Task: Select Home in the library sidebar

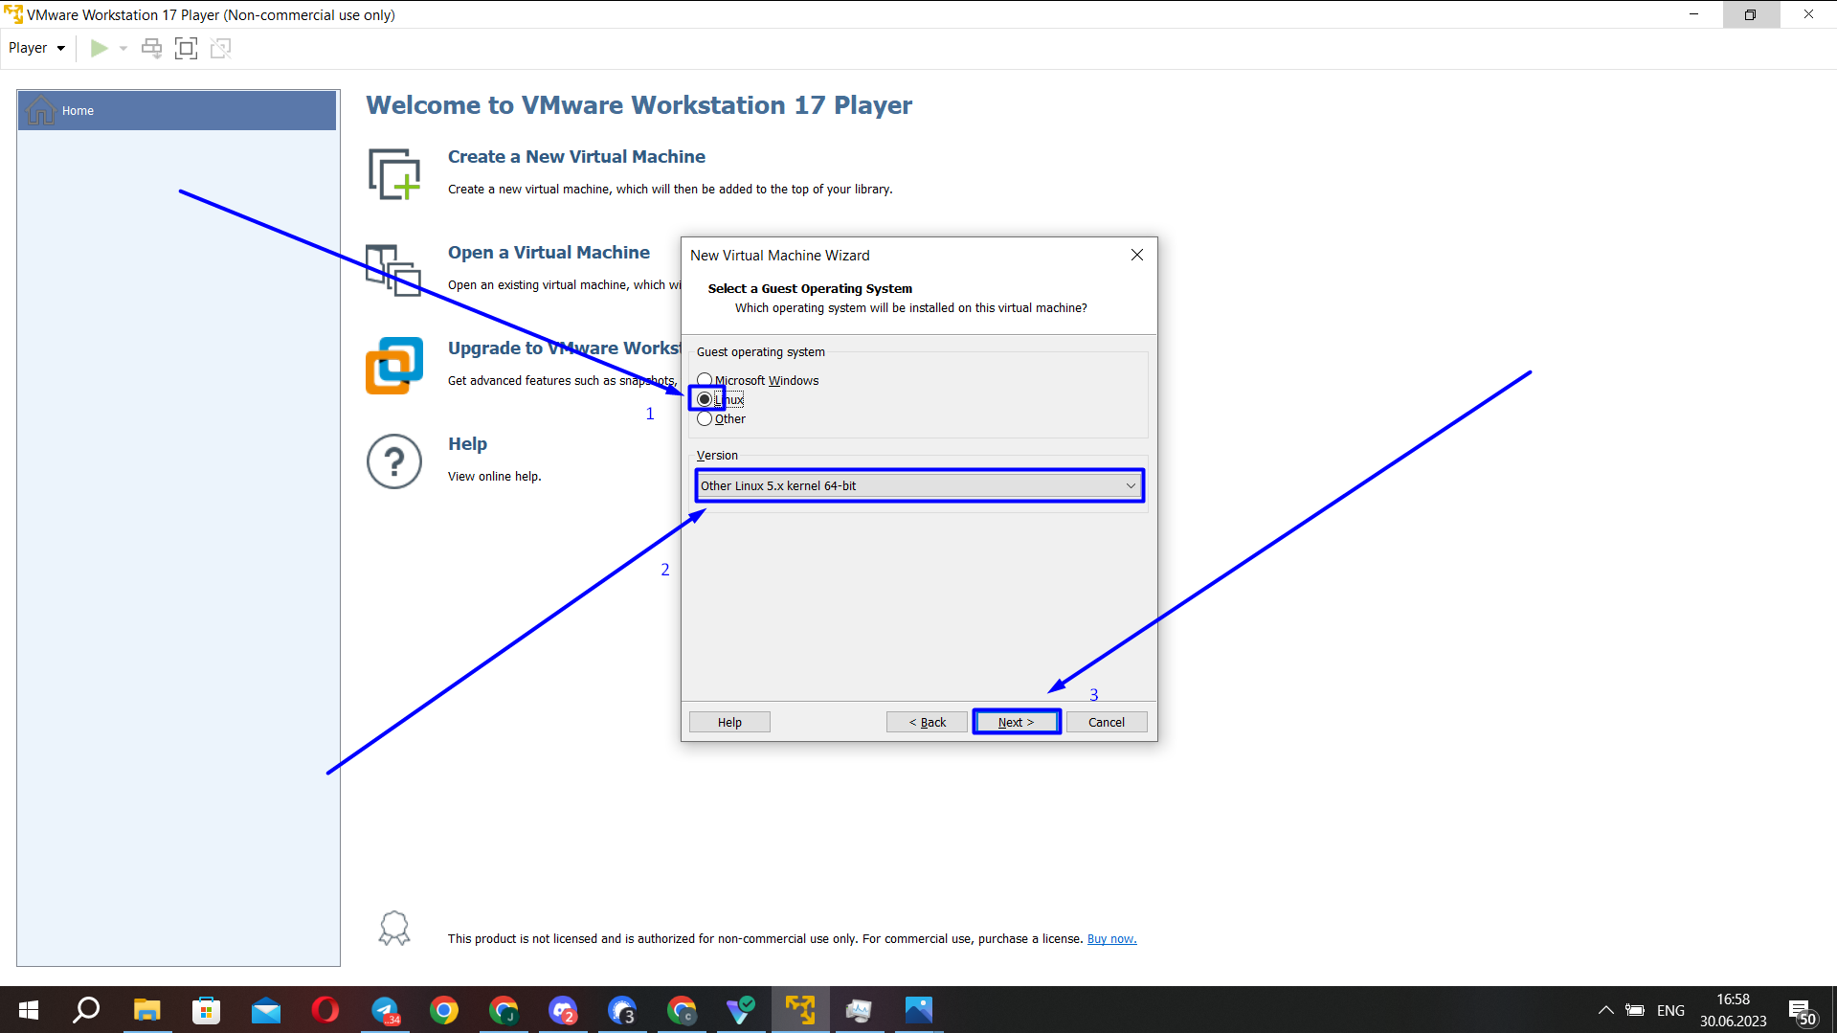Action: tap(177, 111)
